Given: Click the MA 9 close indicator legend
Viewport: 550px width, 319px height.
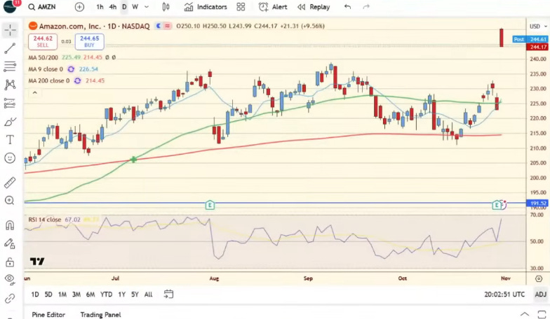Looking at the screenshot, I should [x=46, y=69].
